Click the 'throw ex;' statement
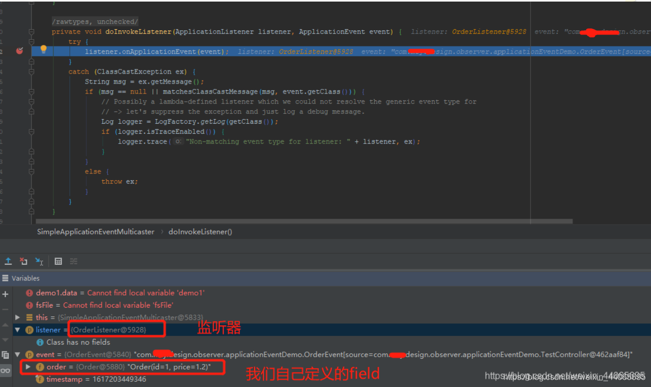The image size is (651, 387). (120, 181)
